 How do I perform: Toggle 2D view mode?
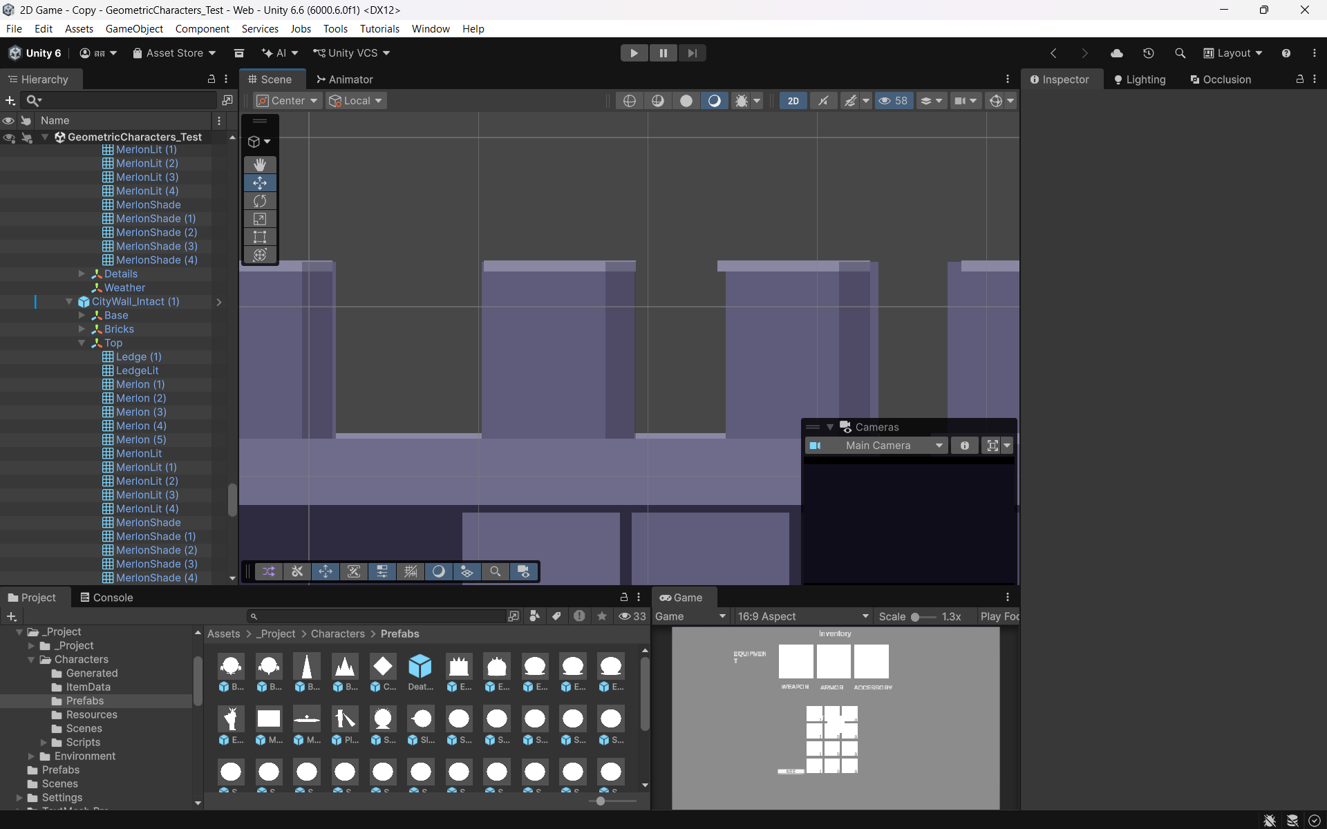click(793, 101)
